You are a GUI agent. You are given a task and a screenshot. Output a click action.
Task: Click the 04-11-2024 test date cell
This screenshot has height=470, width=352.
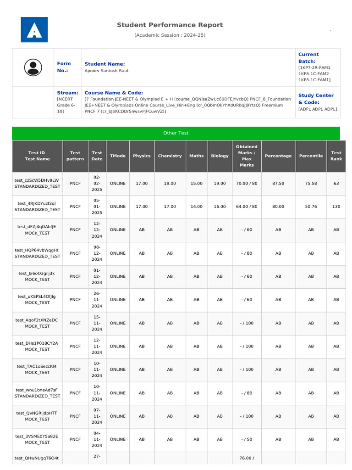point(97,439)
